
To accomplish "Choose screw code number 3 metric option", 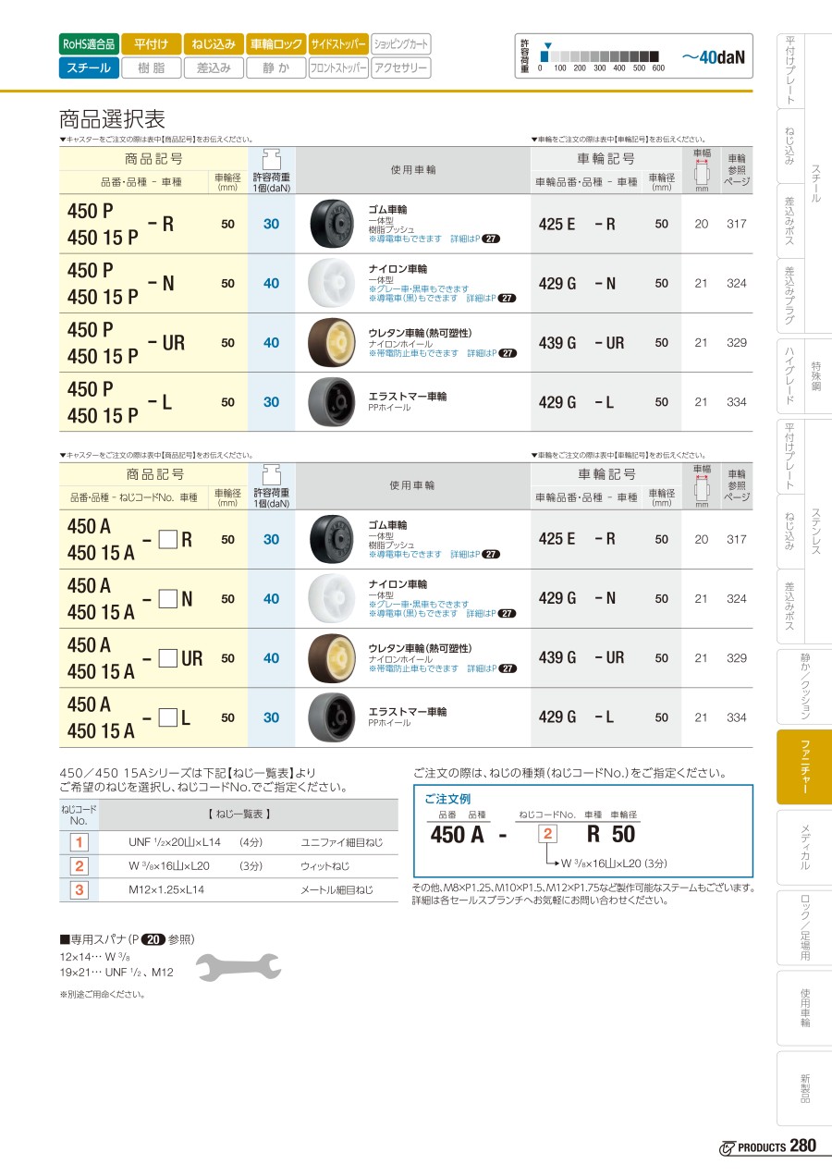I will tap(80, 889).
